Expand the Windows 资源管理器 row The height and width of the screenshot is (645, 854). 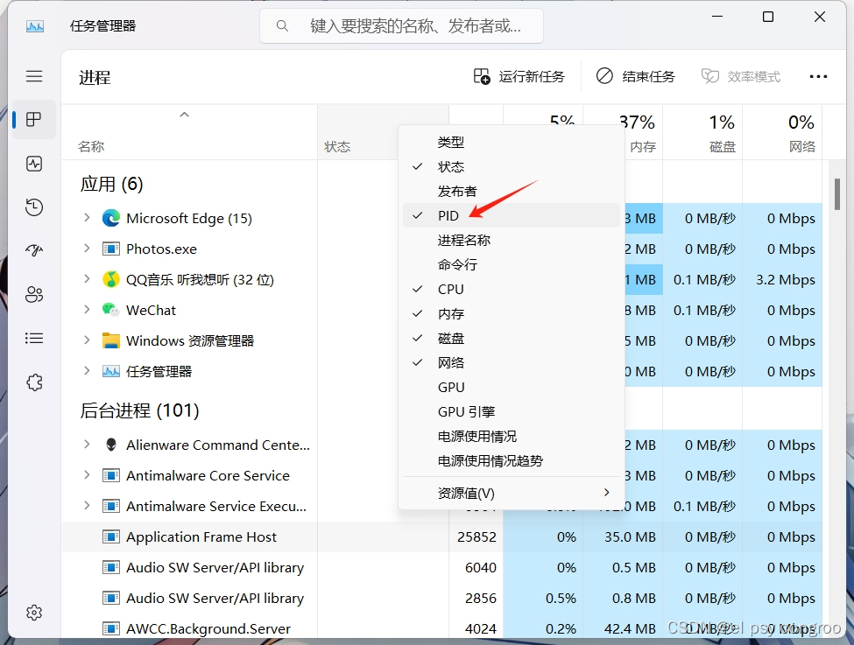pos(87,340)
